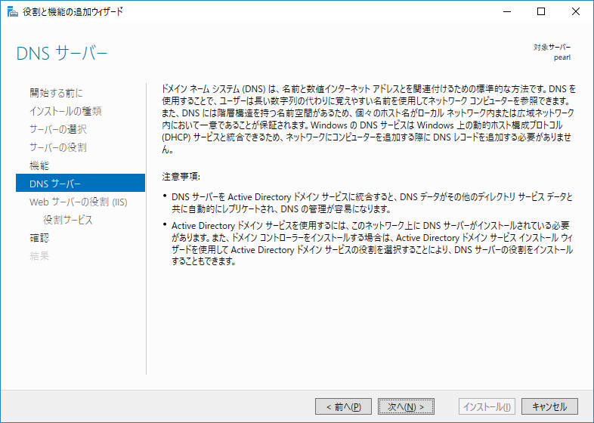Select DNS サーバー step in sidebar
This screenshot has width=594, height=423.
80,184
